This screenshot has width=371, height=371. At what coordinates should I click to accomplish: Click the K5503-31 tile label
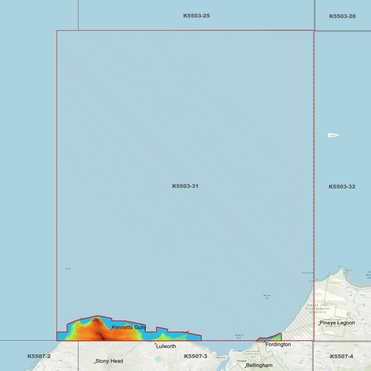tap(185, 186)
